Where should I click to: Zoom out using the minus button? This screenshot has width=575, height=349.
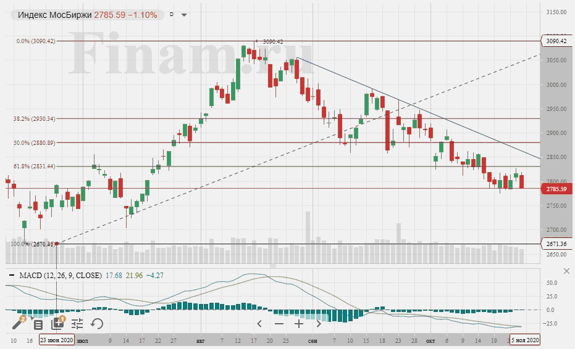pyautogui.click(x=279, y=324)
